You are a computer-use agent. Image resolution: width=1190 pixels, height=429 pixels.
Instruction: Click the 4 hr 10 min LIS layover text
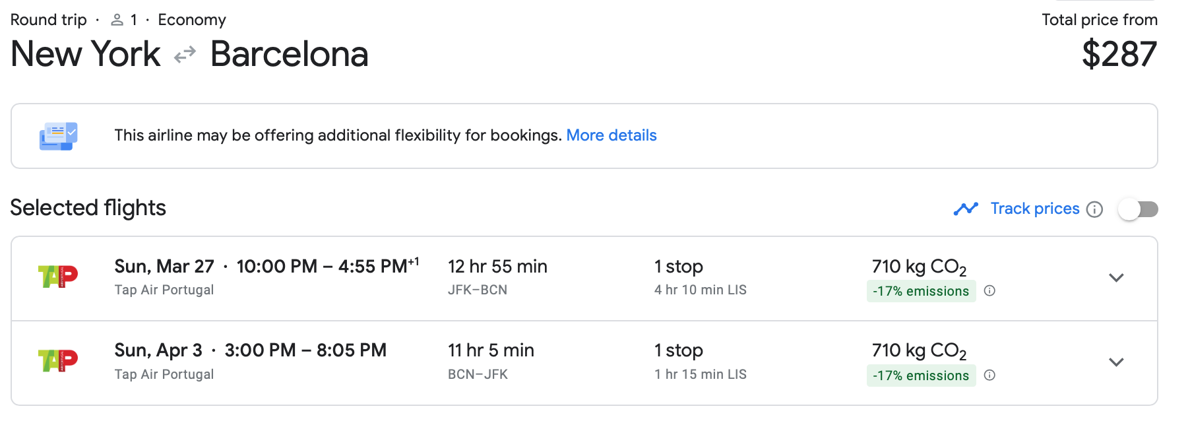click(701, 290)
